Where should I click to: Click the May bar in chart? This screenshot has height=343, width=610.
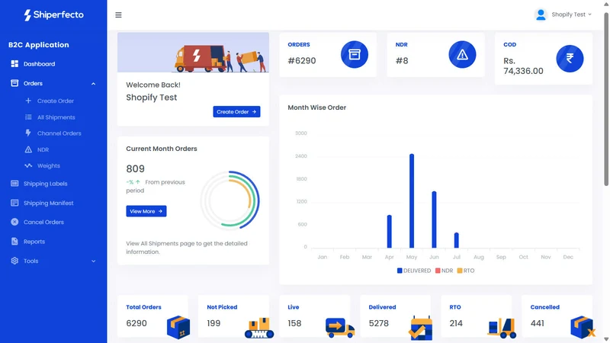412,200
